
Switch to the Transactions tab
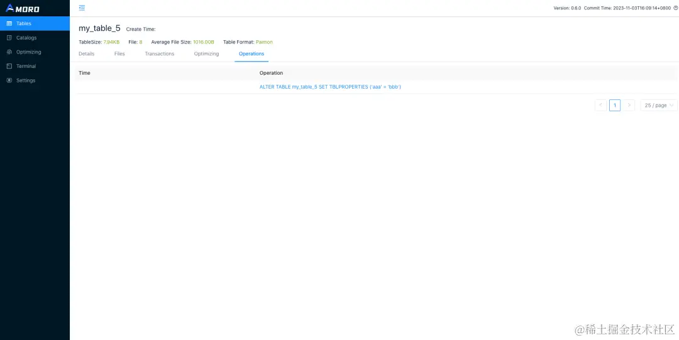point(159,53)
